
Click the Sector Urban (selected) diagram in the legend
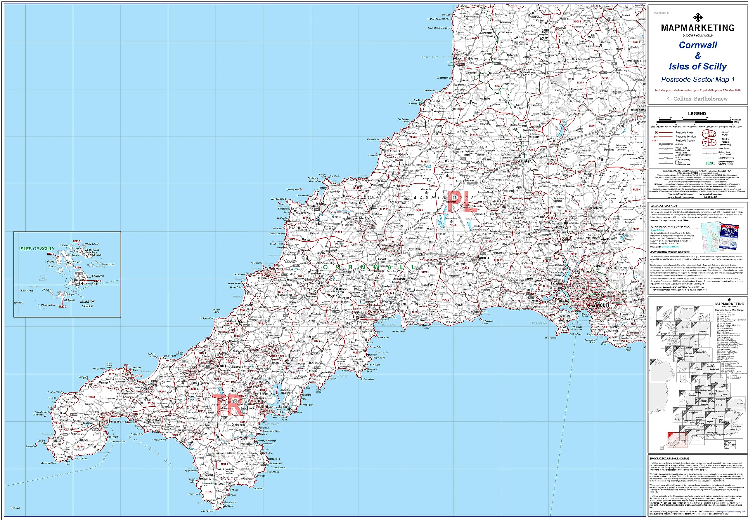[x=709, y=142]
